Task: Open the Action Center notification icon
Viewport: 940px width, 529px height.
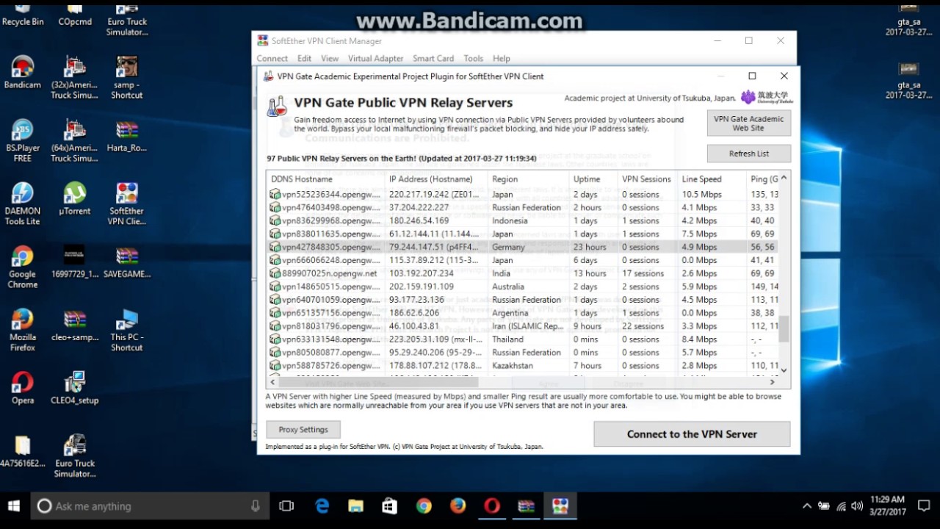Action: click(923, 505)
